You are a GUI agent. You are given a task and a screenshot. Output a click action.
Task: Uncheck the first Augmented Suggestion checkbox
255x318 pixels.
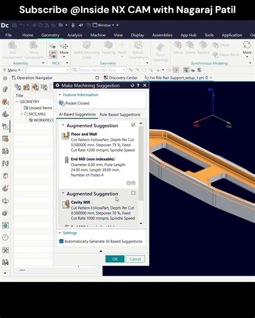133,125
